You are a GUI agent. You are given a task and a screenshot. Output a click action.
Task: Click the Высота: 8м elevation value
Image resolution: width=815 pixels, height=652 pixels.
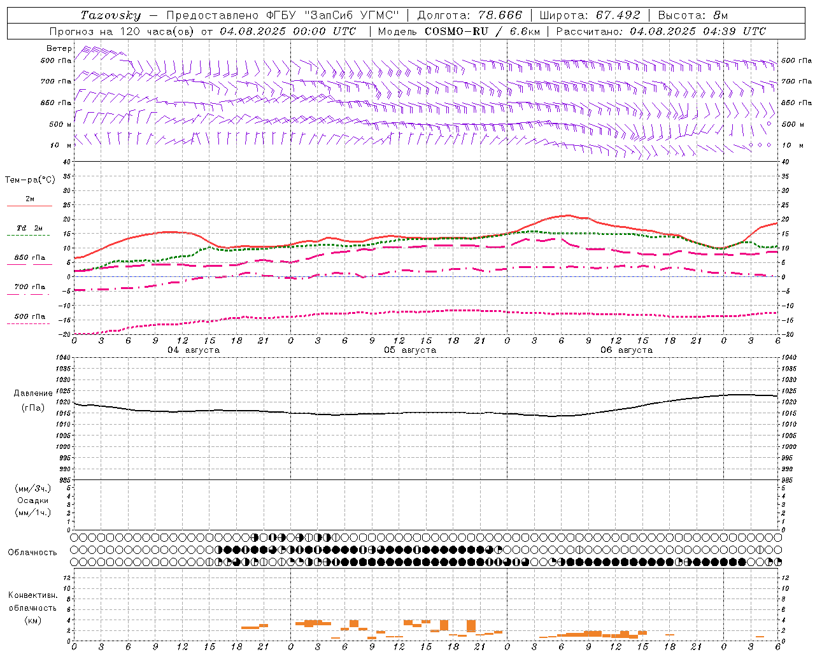693,15
